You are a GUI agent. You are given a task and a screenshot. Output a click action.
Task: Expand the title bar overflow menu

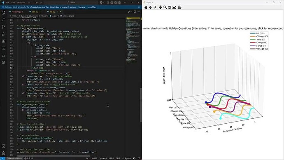coord(29,2)
